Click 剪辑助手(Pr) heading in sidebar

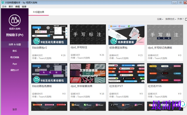[15, 35]
